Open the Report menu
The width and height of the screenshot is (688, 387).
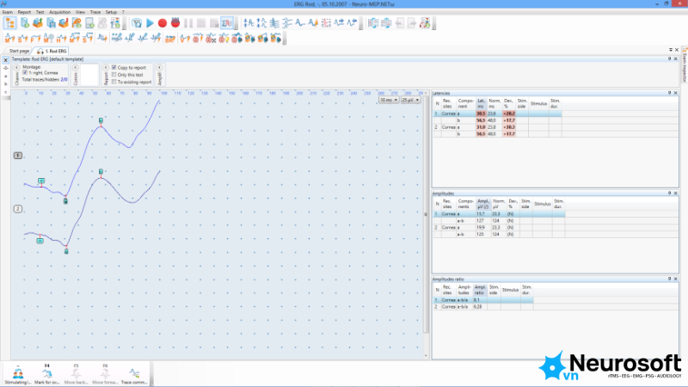pos(24,12)
